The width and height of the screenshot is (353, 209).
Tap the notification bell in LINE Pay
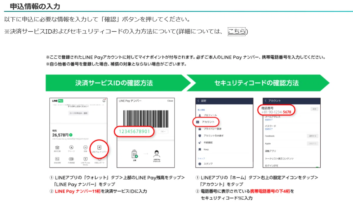(x=104, y=101)
